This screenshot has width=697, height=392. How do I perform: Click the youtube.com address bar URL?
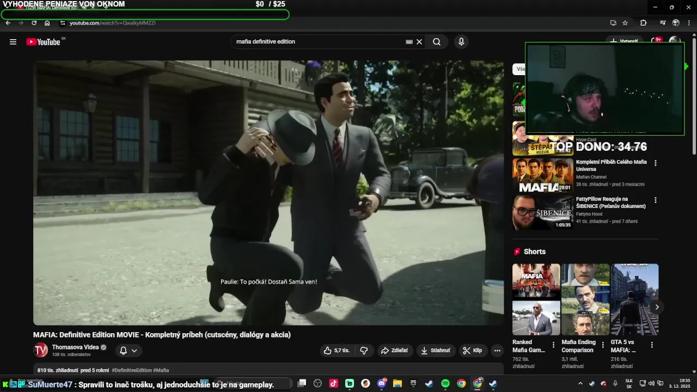click(x=113, y=23)
